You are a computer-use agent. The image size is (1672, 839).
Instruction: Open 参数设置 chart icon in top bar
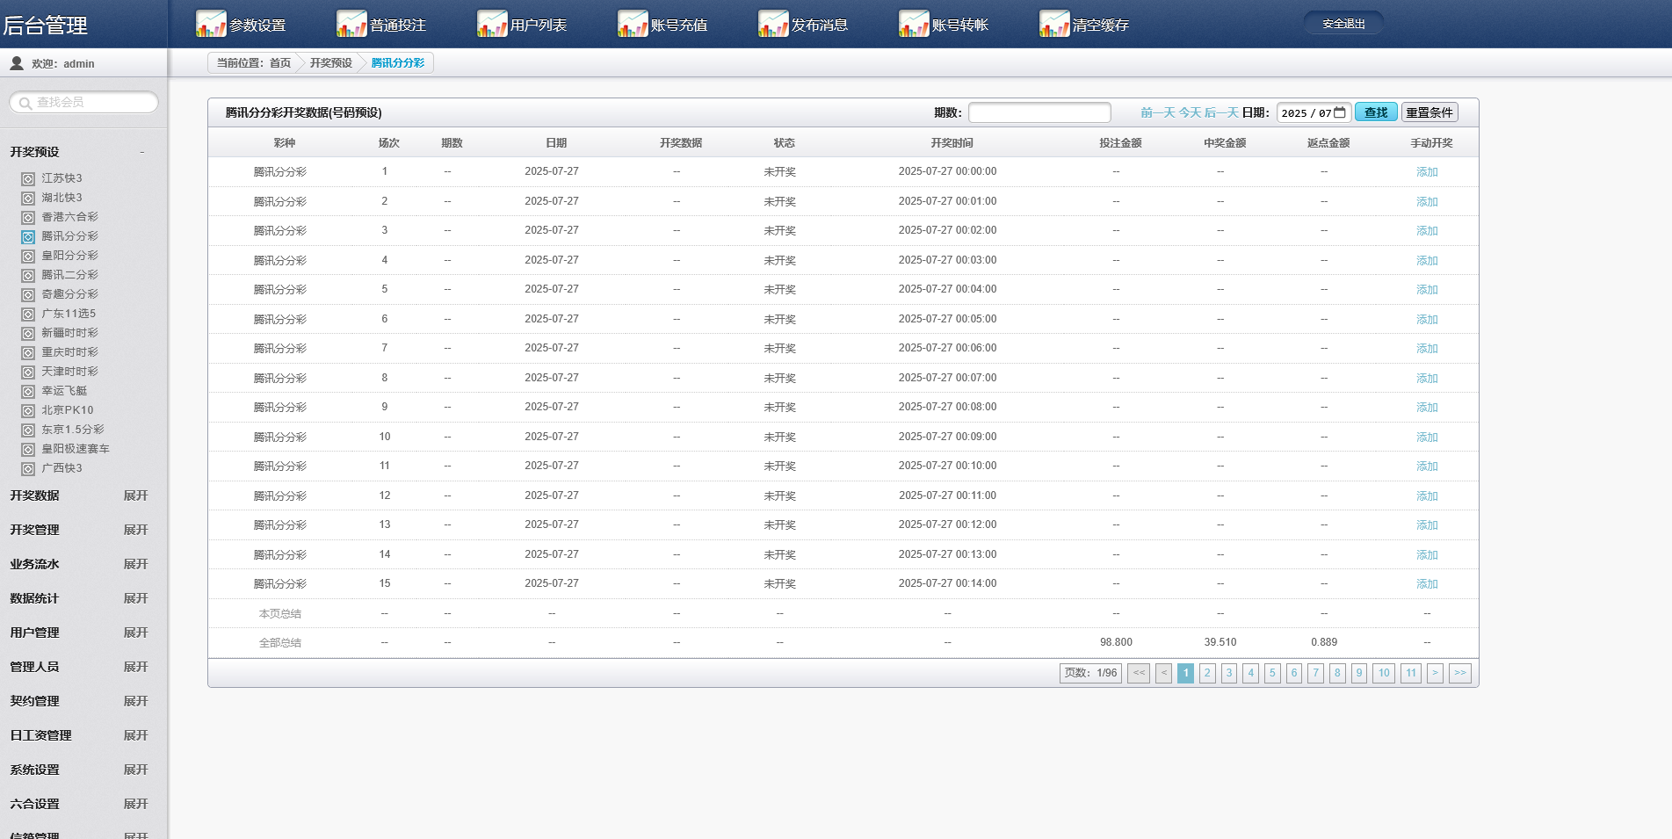pyautogui.click(x=211, y=24)
